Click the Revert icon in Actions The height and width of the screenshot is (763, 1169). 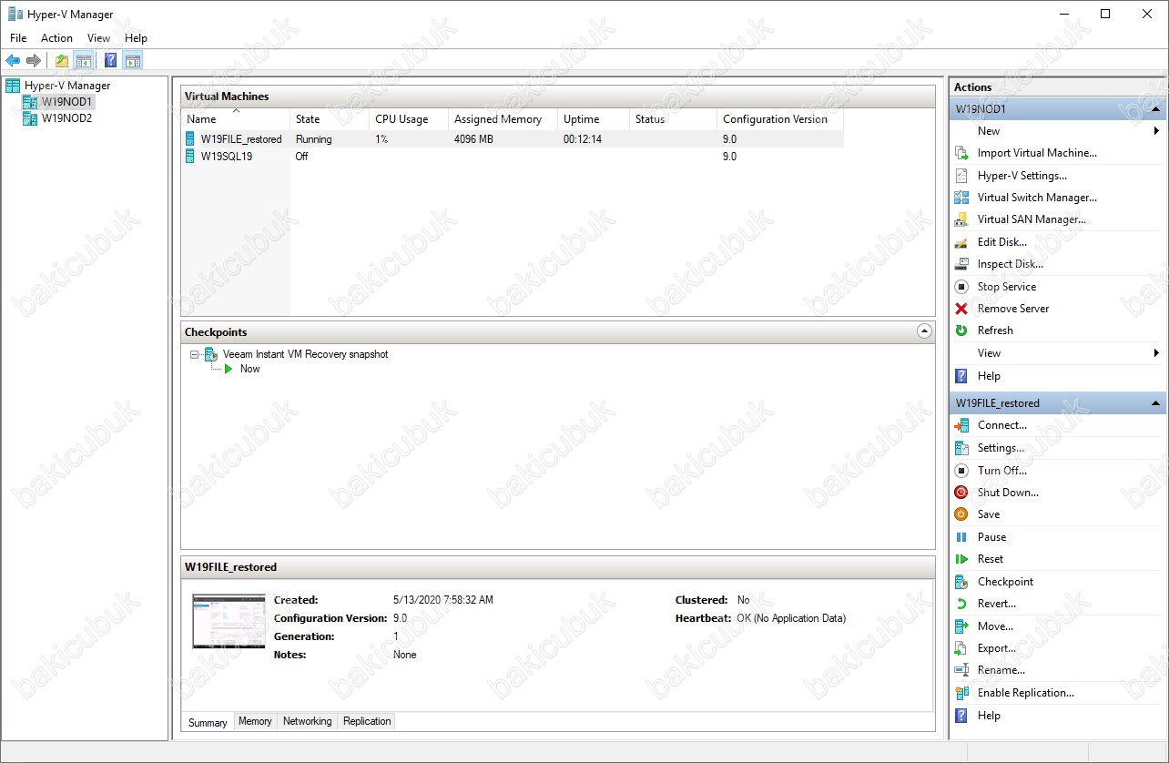(x=961, y=604)
